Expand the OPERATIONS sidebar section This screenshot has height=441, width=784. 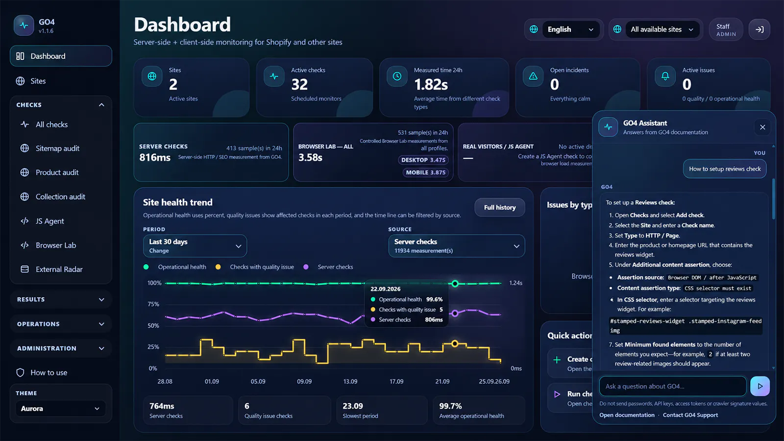(x=61, y=324)
